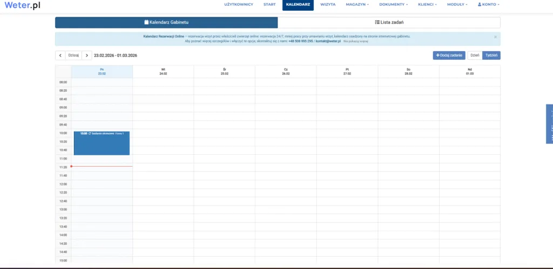The image size is (553, 269).
Task: Expand the MODUŁY dropdown menu
Action: (x=457, y=4)
